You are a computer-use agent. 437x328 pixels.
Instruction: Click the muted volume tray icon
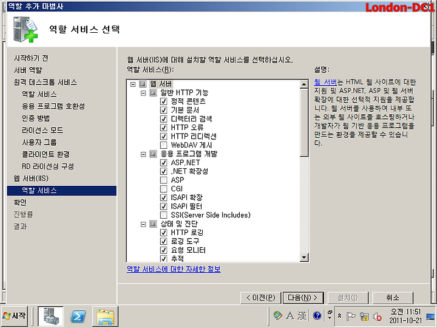click(377, 316)
